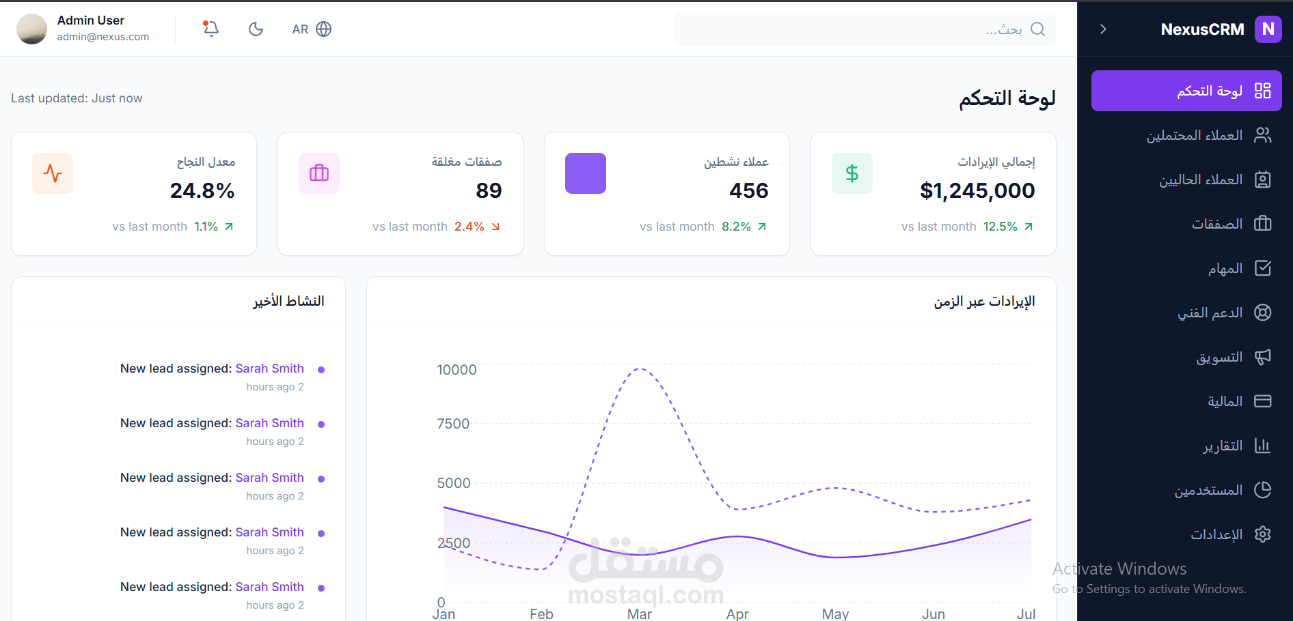Viewport: 1293px width, 621px height.
Task: Collapse the sidebar using the chevron arrow
Action: [x=1102, y=29]
